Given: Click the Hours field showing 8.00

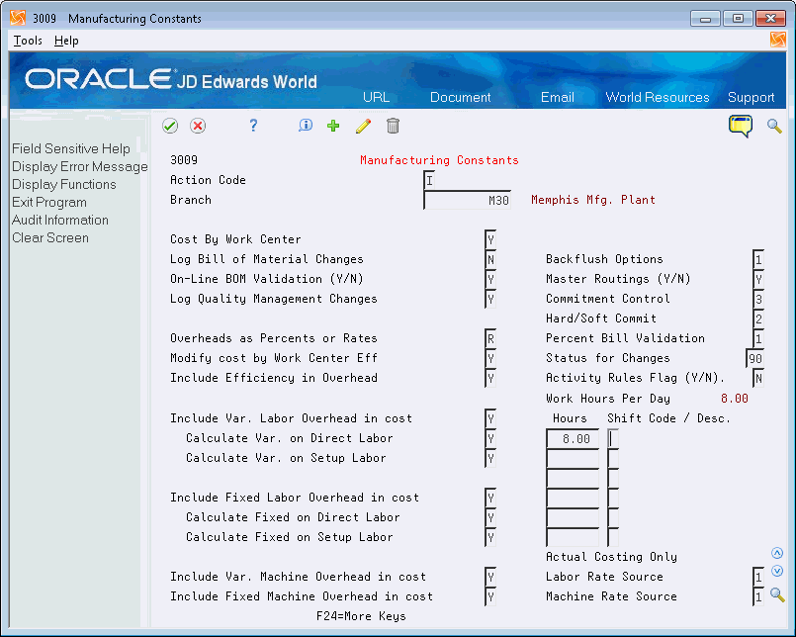Looking at the screenshot, I should point(573,438).
